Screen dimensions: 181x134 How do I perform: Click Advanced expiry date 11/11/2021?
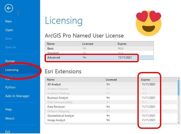125,57
